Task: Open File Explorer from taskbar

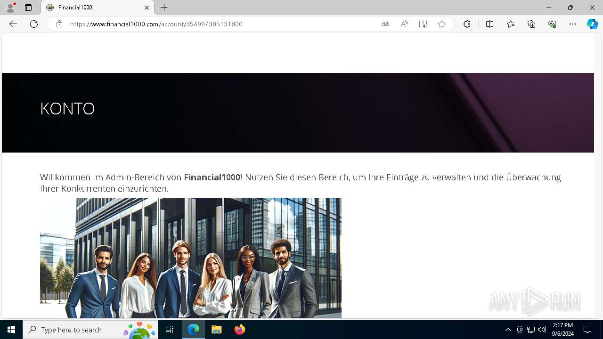Action: point(217,330)
